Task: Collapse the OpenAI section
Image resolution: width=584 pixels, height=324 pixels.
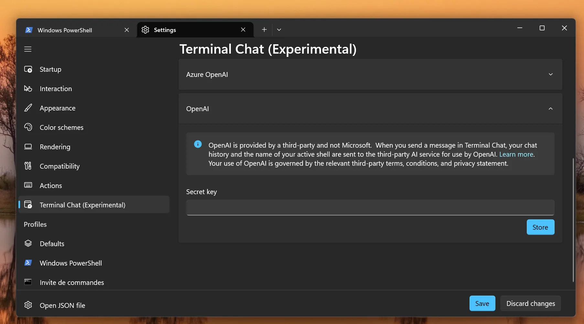Action: click(550, 109)
